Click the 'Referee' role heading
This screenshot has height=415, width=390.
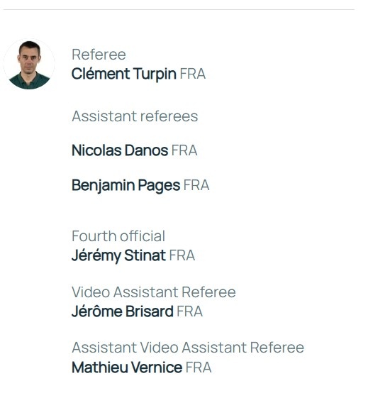pyautogui.click(x=99, y=55)
